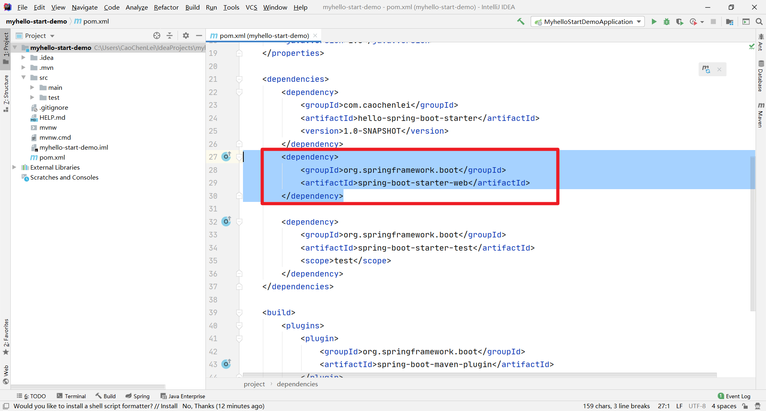Expand the .idea folder
766x411 pixels.
click(x=24, y=57)
